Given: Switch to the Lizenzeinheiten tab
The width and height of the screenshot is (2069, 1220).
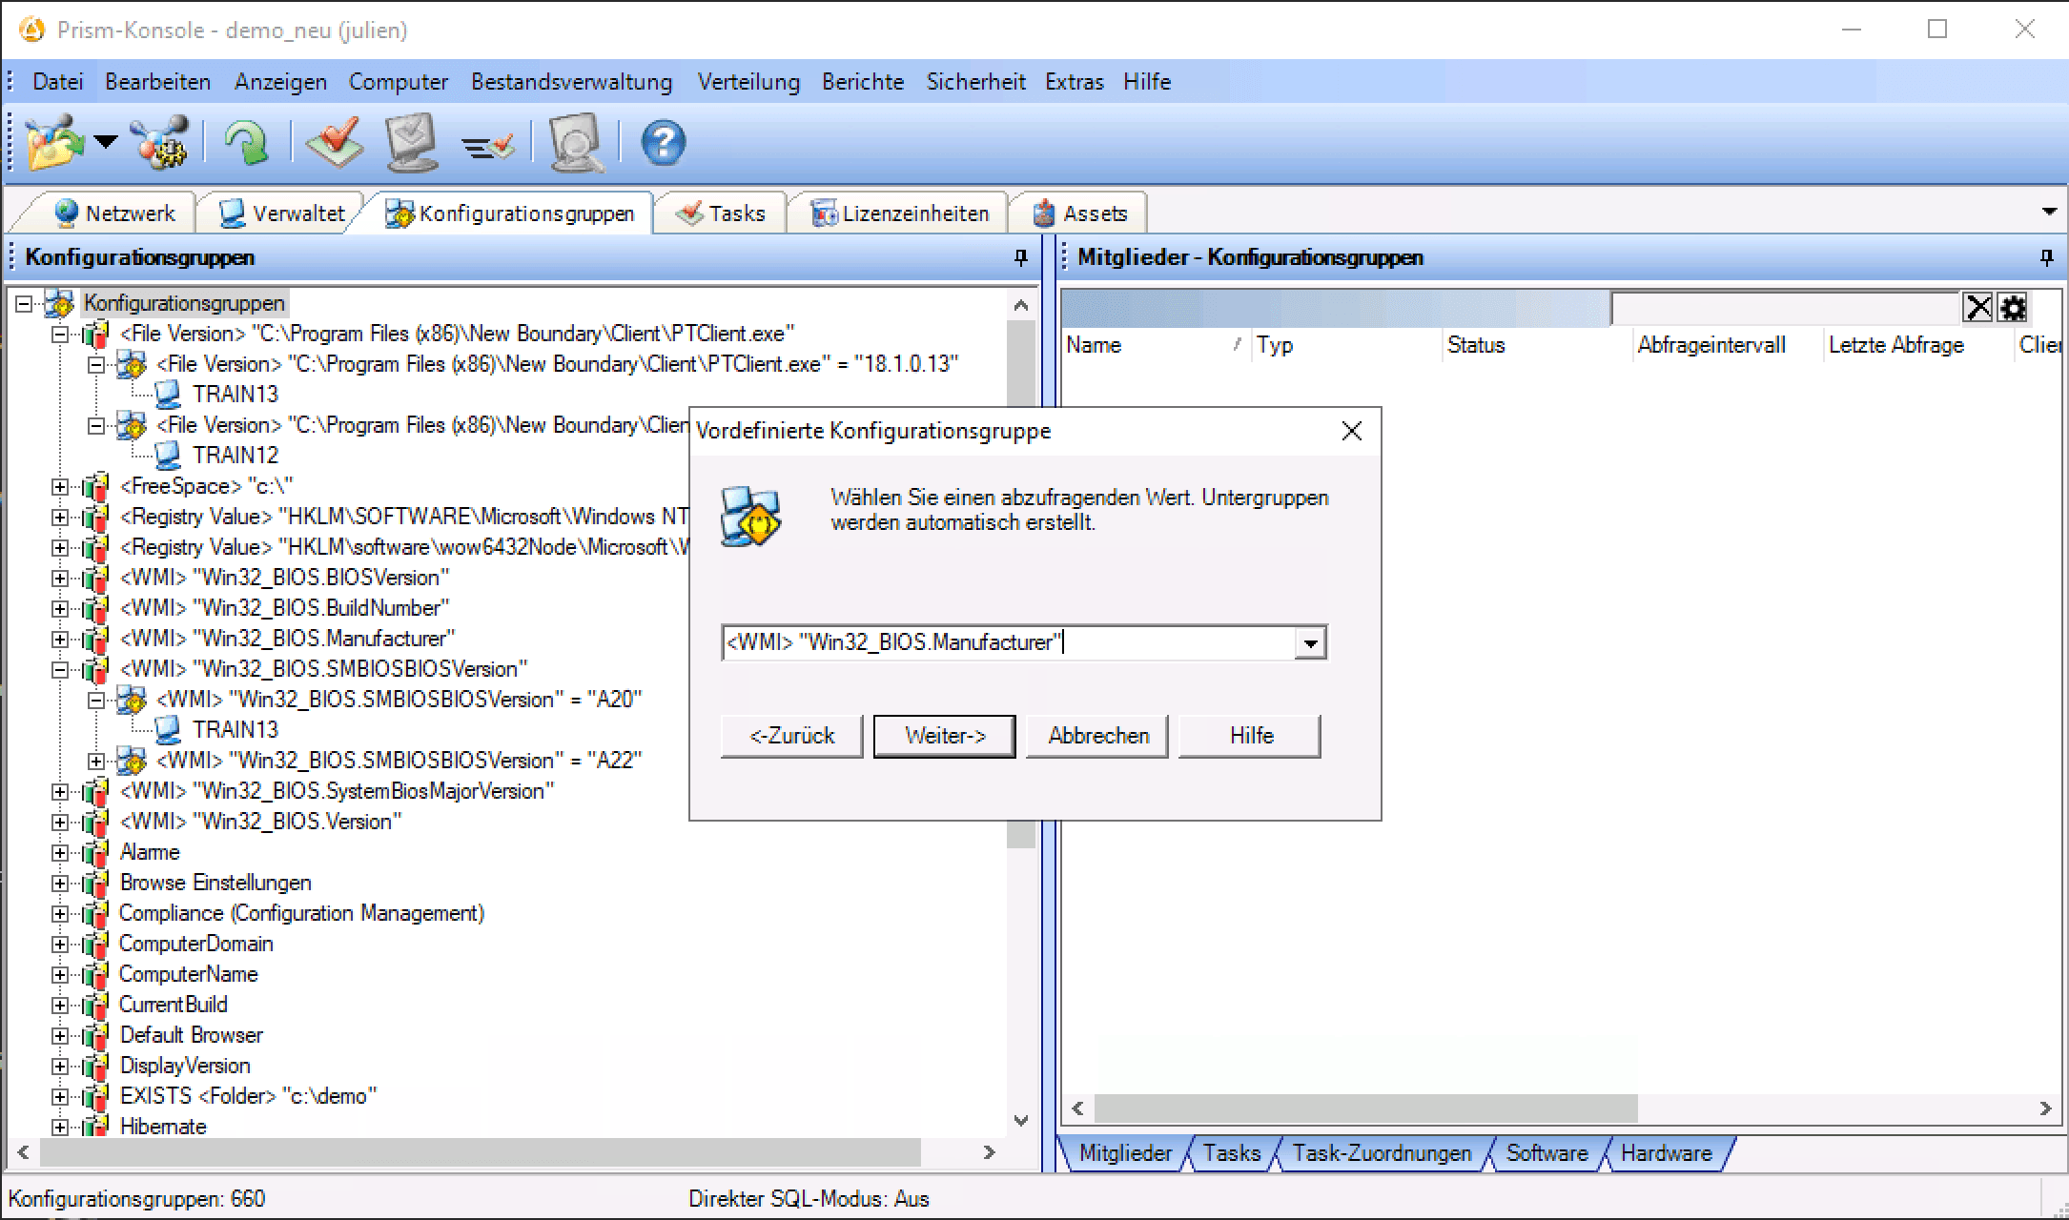Looking at the screenshot, I should (900, 213).
